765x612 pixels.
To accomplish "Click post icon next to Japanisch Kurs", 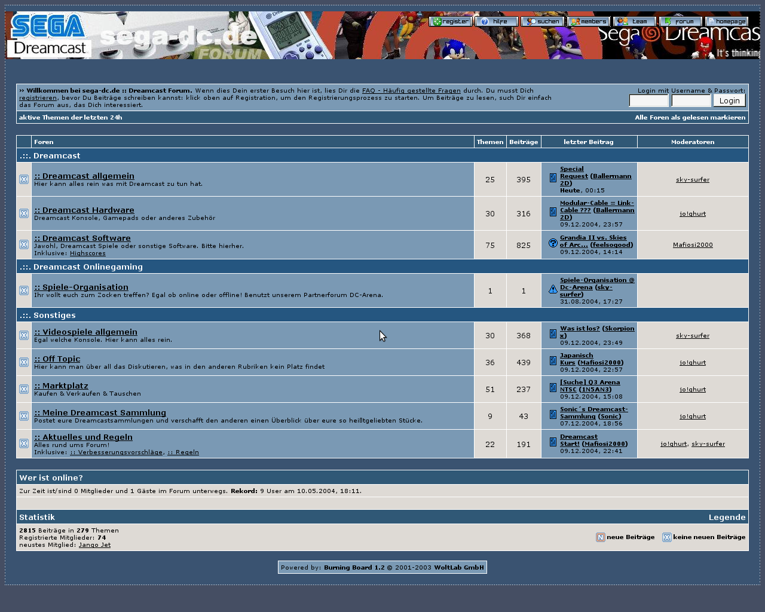I will (553, 360).
